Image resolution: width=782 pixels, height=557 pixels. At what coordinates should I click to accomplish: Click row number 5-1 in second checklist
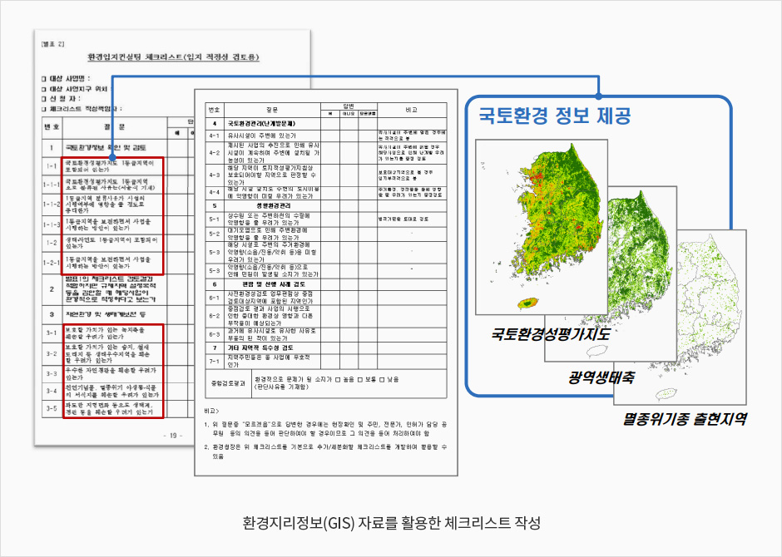215,219
